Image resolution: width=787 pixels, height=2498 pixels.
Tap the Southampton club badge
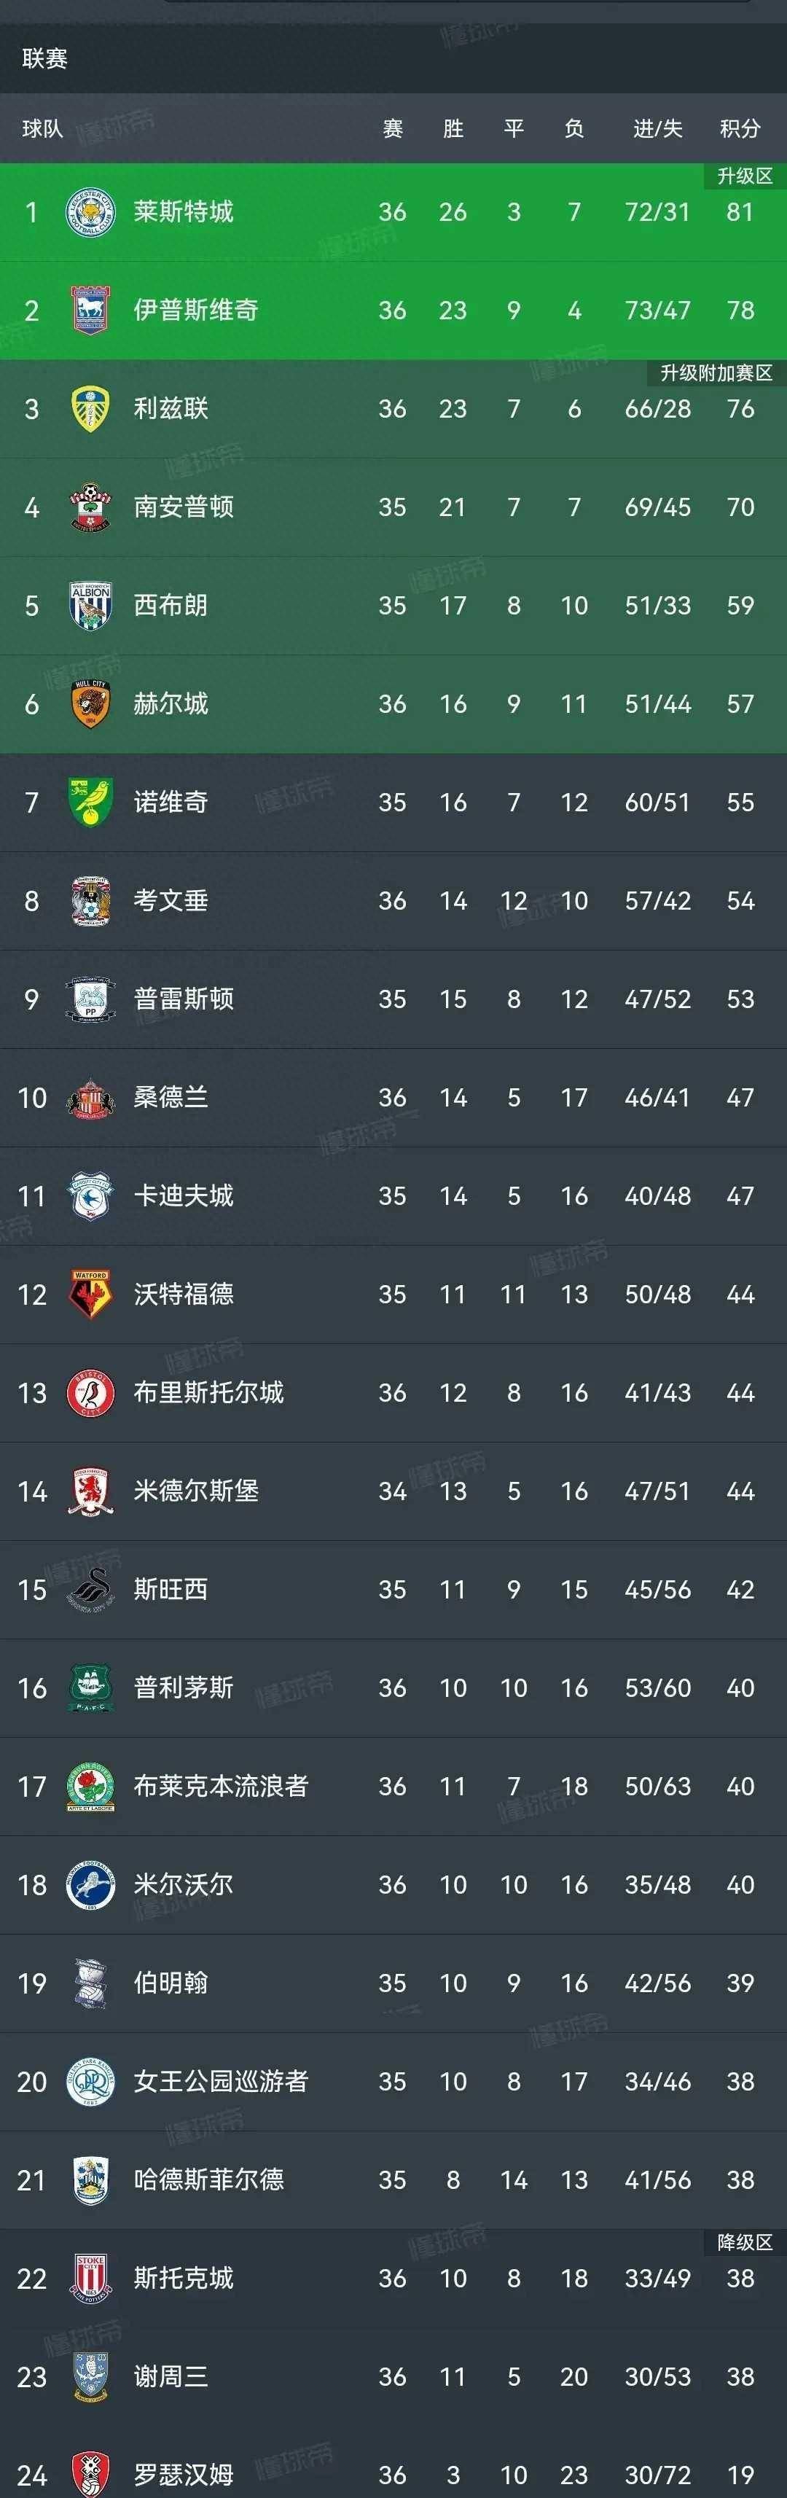(x=90, y=507)
